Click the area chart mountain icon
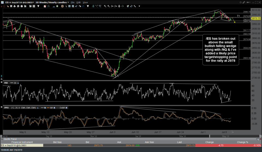This screenshot has height=152, width=262. point(54,6)
